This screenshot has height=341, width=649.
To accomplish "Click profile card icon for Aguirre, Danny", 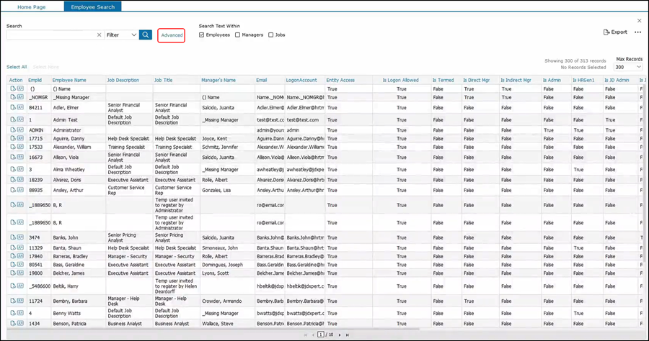I will 19,137.
